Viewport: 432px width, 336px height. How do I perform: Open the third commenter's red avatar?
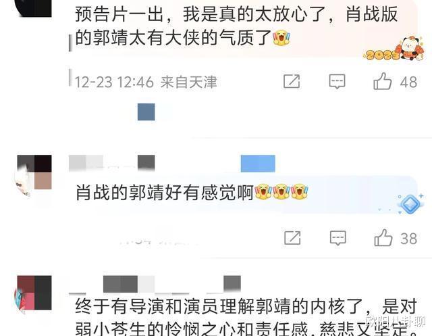[x=34, y=293]
